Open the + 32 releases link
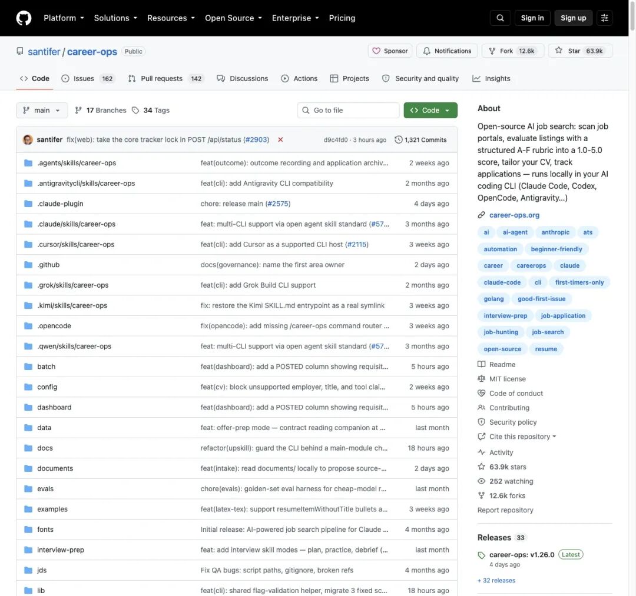 point(496,580)
